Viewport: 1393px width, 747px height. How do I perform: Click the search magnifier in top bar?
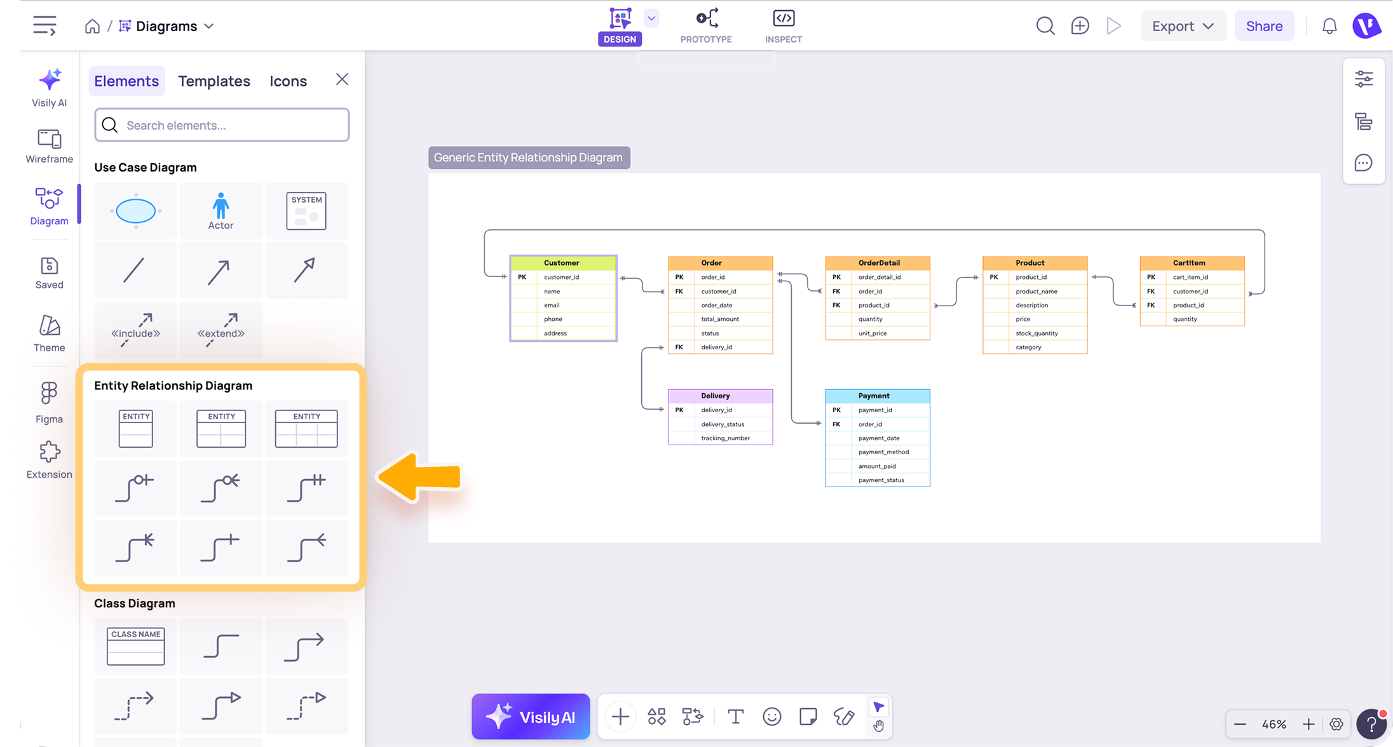pos(1045,26)
